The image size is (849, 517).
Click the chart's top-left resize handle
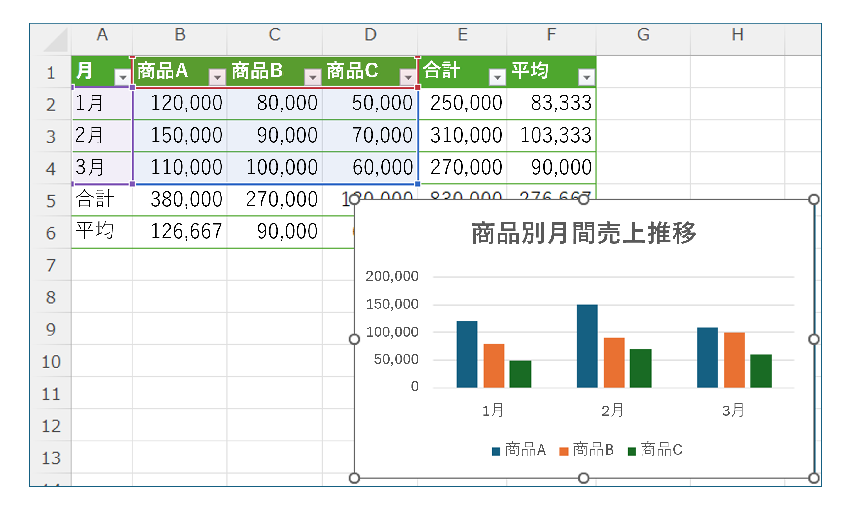coord(354,199)
